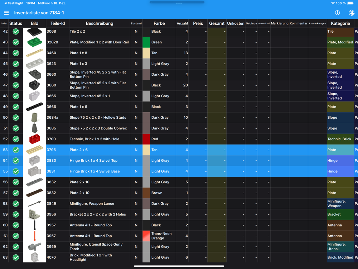The image size is (358, 269).
Task: Tap the brick cube icon in header
Action: 352,13
